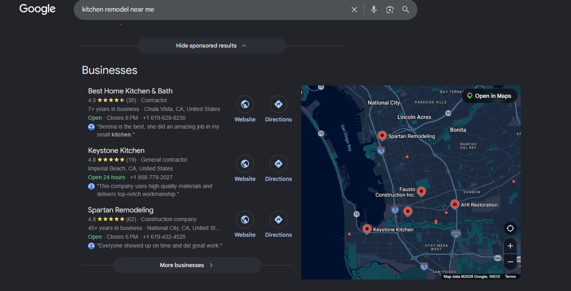
Task: Expand the More businesses list
Action: click(187, 265)
